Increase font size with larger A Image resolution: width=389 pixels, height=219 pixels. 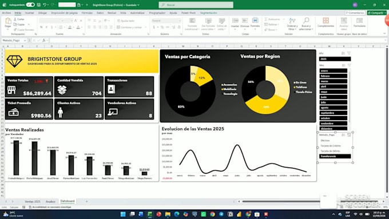point(76,21)
